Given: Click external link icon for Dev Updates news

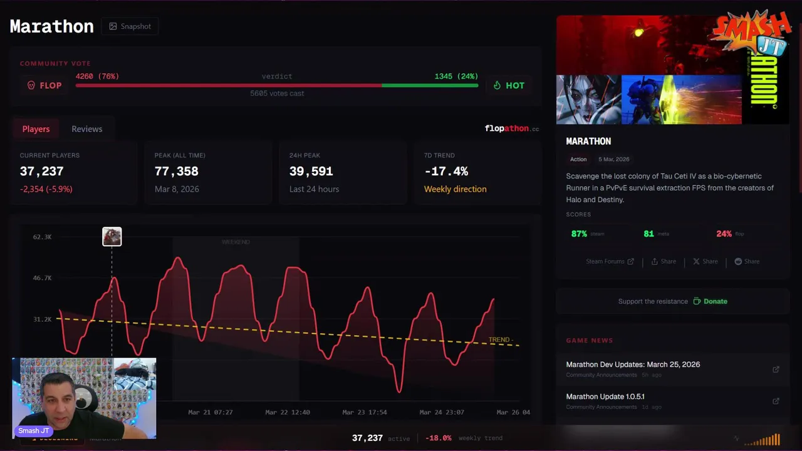Looking at the screenshot, I should (x=776, y=370).
